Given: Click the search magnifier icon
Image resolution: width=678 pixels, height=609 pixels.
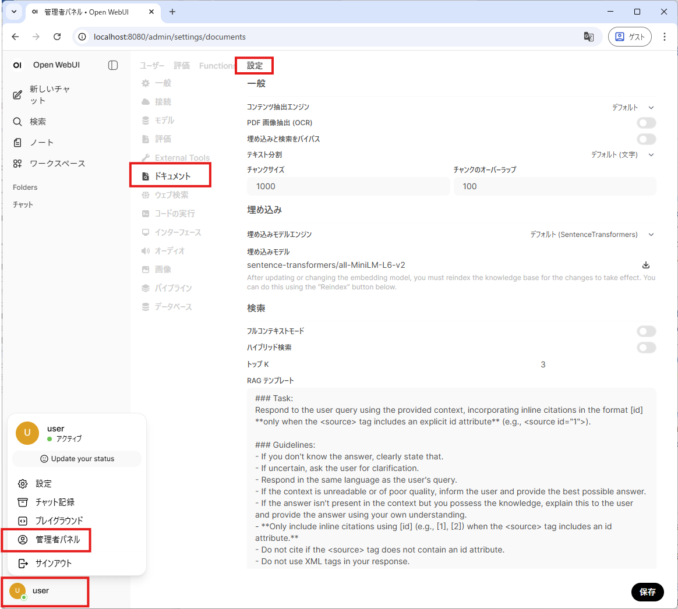Looking at the screenshot, I should [x=17, y=122].
